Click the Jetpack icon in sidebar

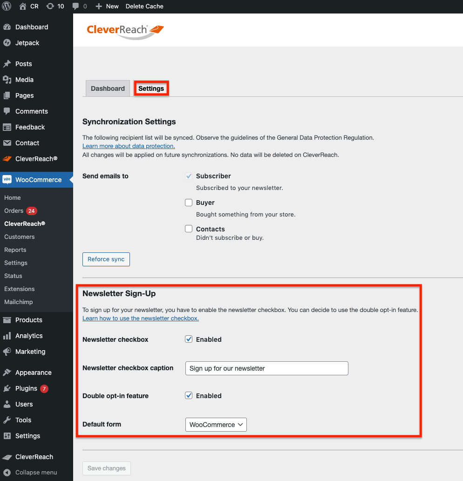click(x=7, y=43)
